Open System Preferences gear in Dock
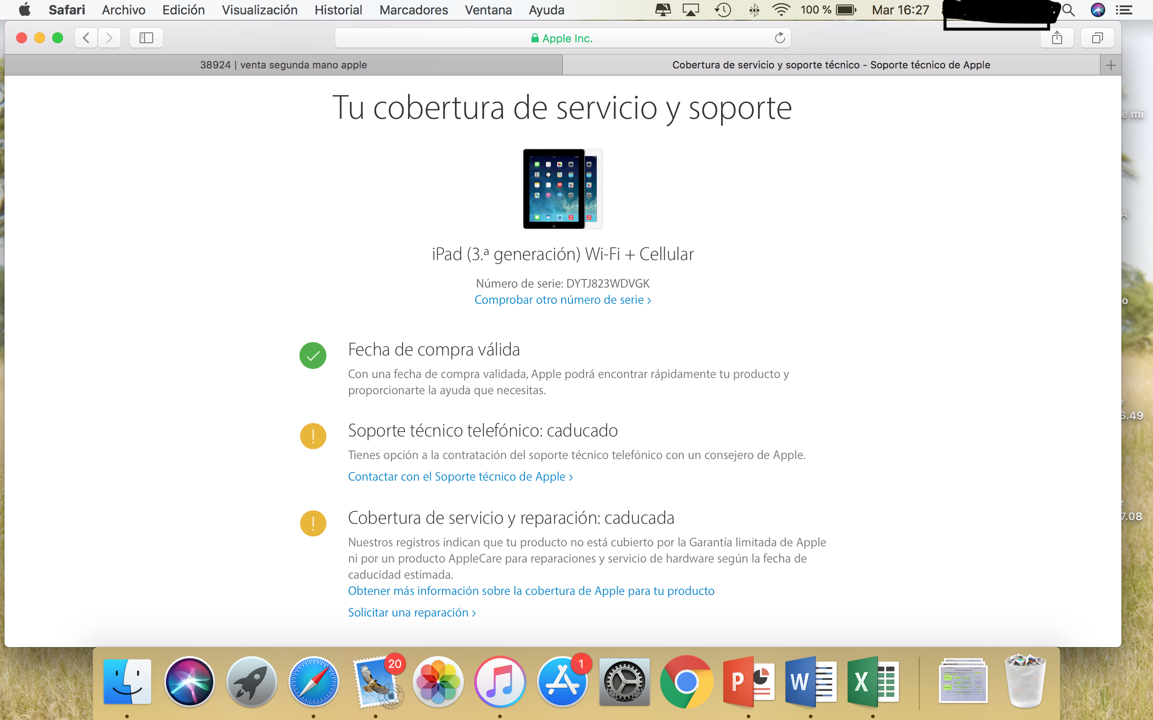The width and height of the screenshot is (1153, 720). [x=625, y=681]
